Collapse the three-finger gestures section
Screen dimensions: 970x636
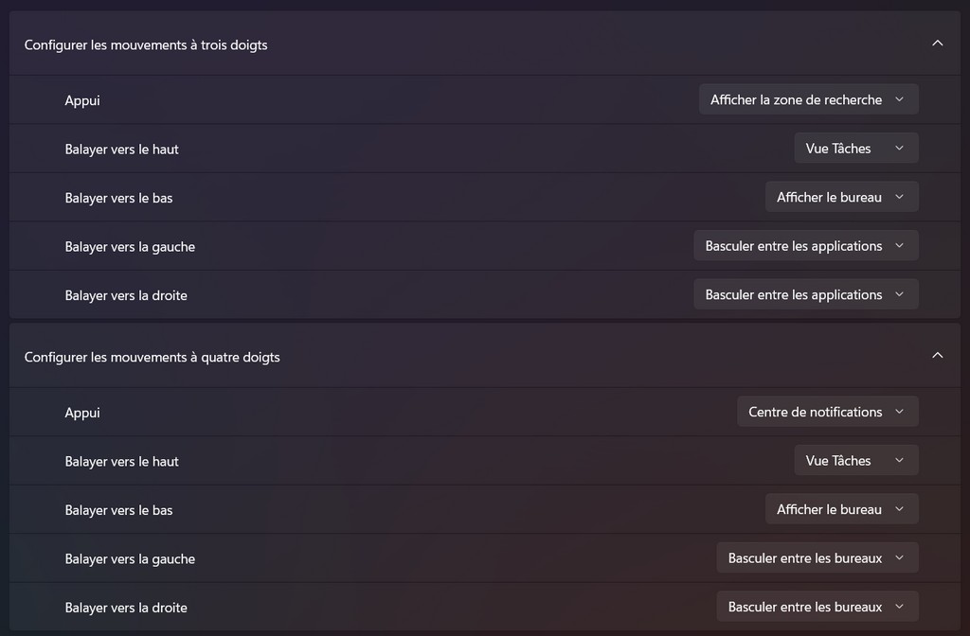click(937, 44)
